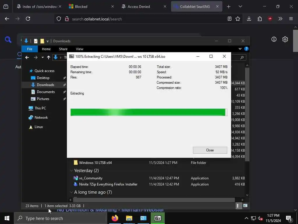The width and height of the screenshot is (298, 224).
Task: Open File Explorer from taskbar
Action: tap(129, 218)
